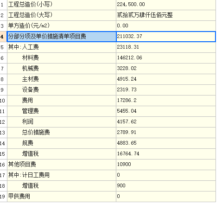Screen dimensions: 222x204
Task: Select the 费用 label cell
Action: (x=62, y=101)
